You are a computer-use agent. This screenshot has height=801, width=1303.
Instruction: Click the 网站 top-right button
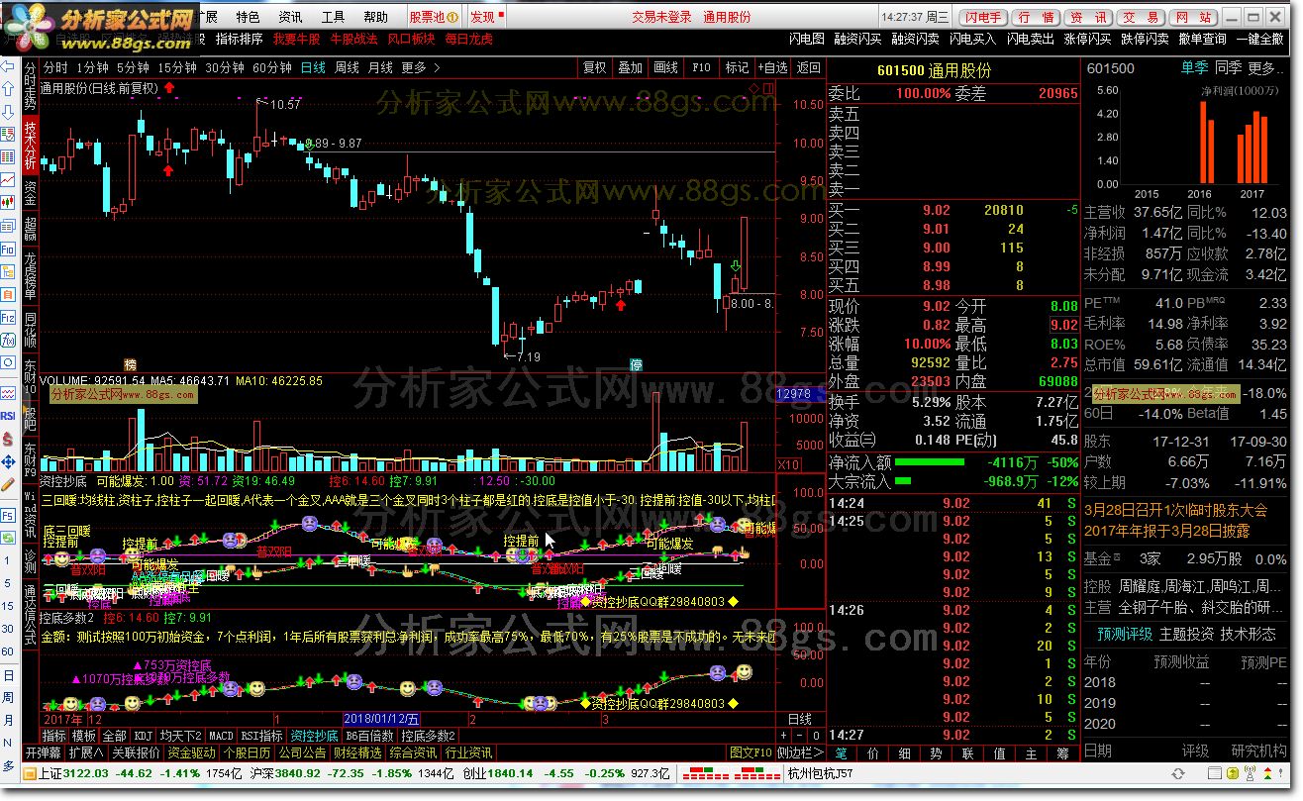[x=1191, y=18]
